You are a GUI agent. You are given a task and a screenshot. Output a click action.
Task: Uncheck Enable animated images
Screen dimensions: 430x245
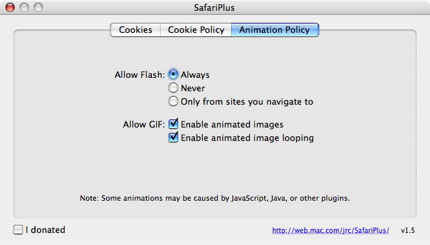point(173,124)
